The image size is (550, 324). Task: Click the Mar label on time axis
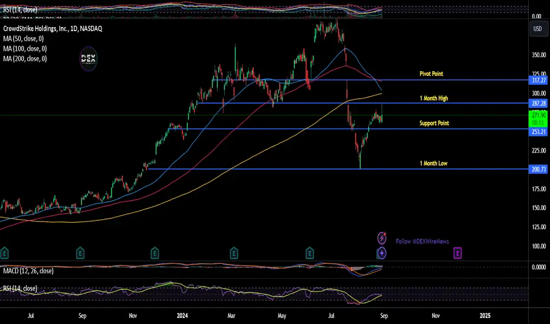(231, 316)
